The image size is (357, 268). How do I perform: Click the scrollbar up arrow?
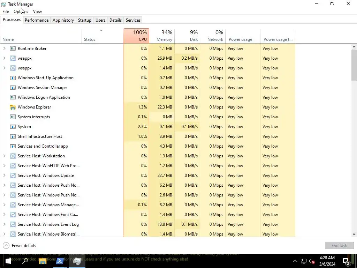coord(354,47)
